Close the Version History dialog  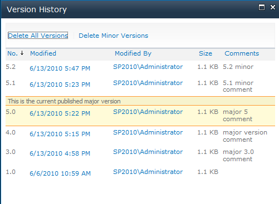(x=273, y=7)
